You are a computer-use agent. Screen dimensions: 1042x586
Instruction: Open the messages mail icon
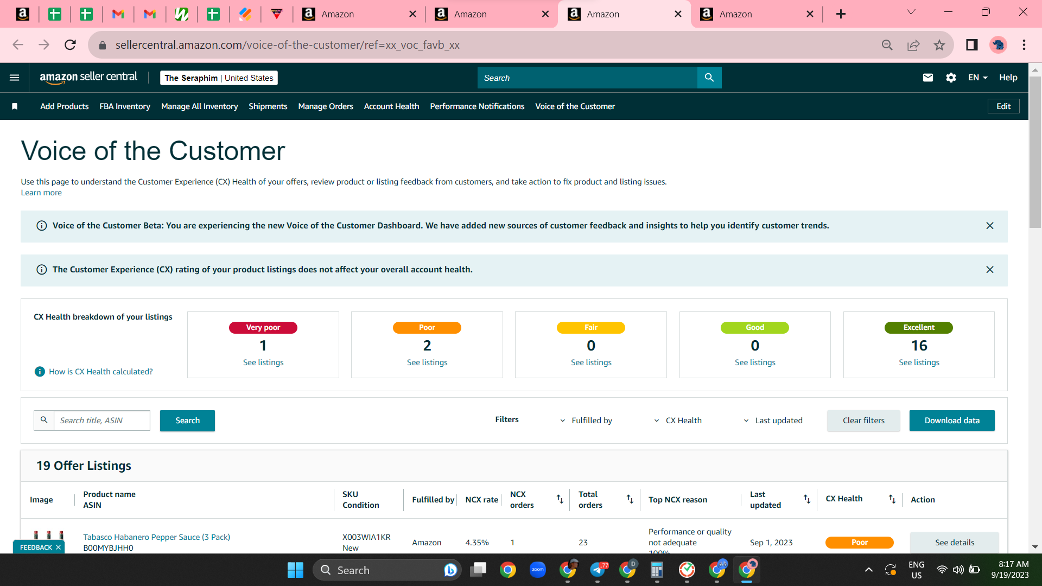[x=928, y=78]
